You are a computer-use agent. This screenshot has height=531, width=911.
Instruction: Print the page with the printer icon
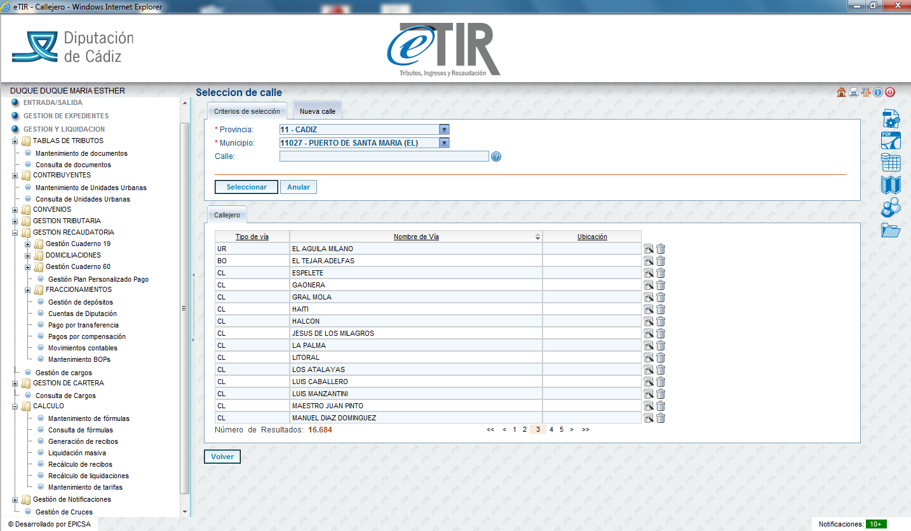click(854, 92)
